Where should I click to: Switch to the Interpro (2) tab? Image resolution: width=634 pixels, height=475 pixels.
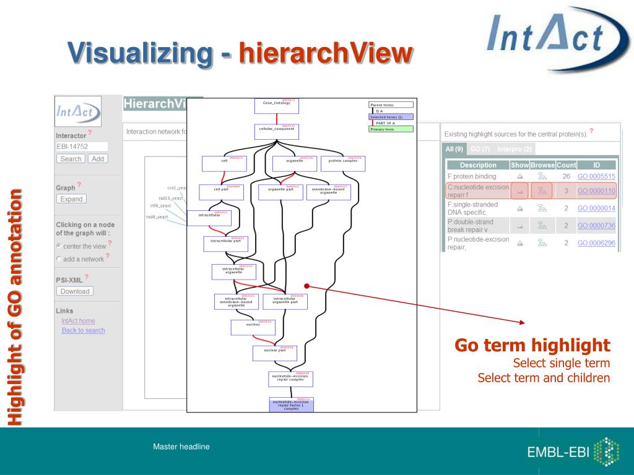click(x=515, y=149)
